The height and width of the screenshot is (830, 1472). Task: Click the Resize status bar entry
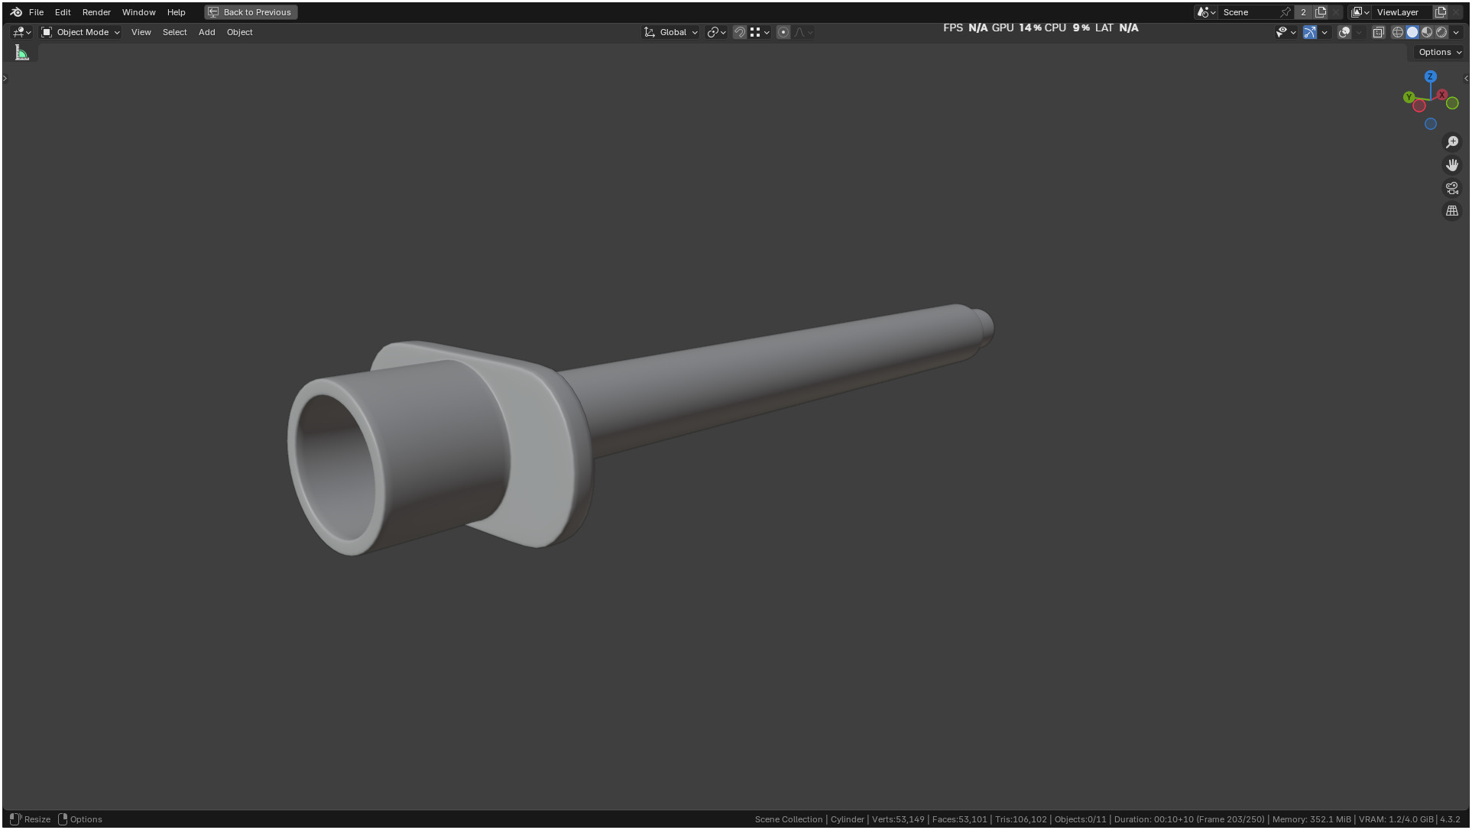pos(30,819)
